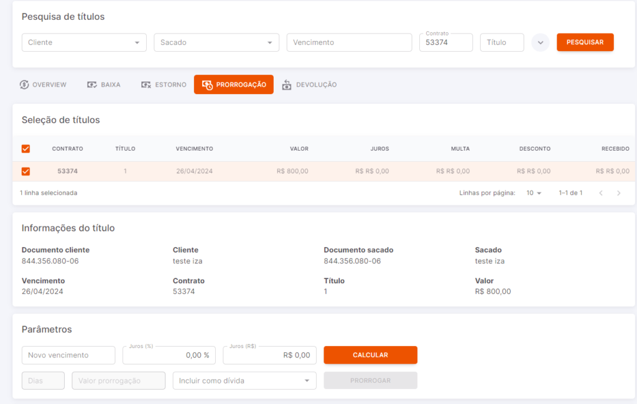Switch to the Baixa tab
This screenshot has width=637, height=404.
point(104,85)
